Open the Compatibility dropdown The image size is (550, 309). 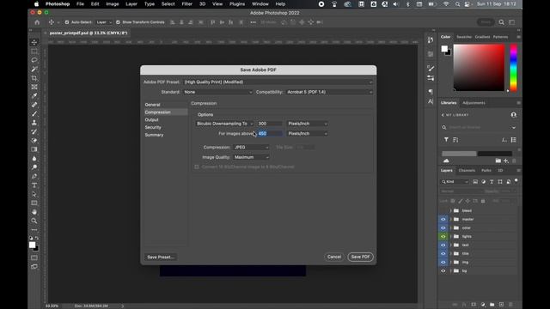[x=329, y=92]
